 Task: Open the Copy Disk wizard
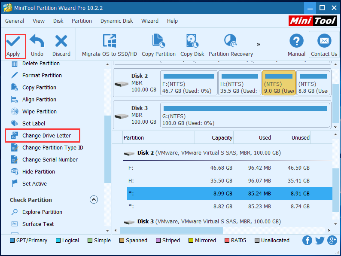192,46
